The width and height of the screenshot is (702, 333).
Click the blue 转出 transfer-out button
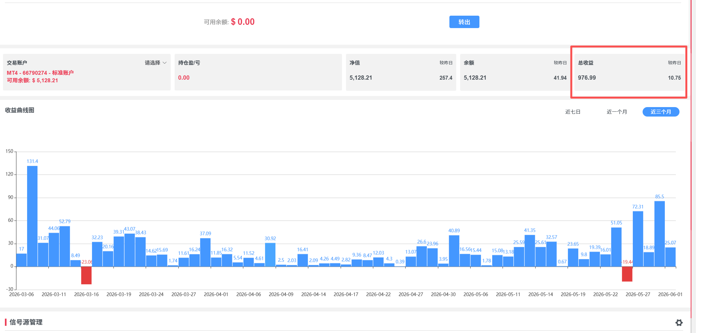pos(464,22)
